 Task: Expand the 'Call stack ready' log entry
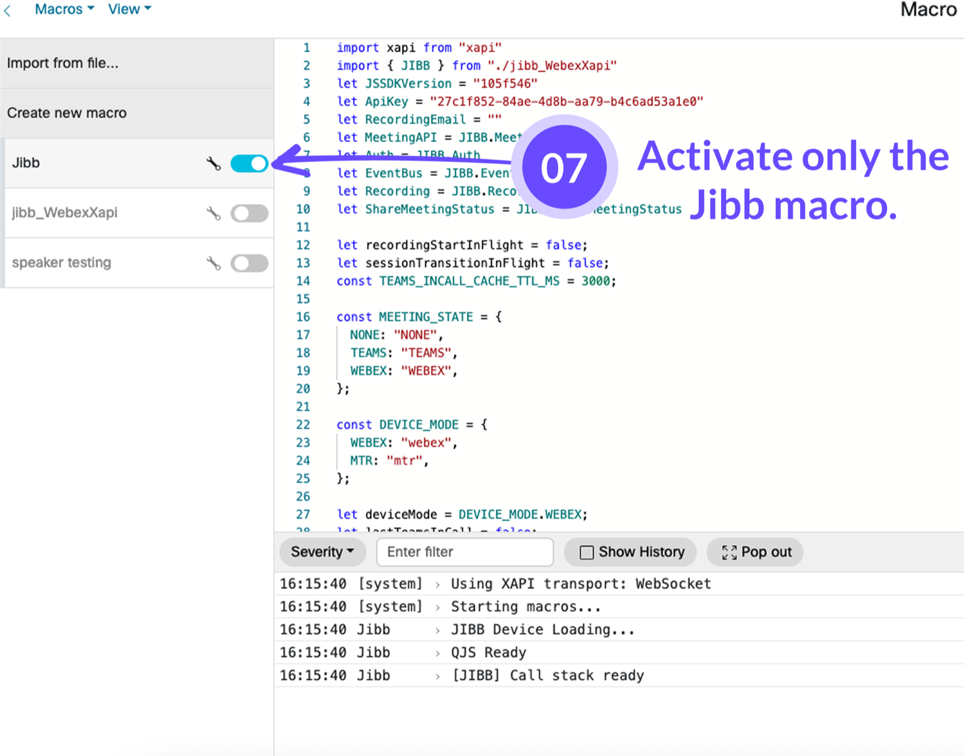pyautogui.click(x=438, y=676)
